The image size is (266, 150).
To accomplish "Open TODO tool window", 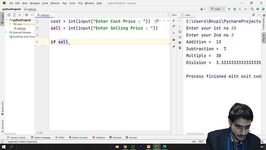I will pos(60,137).
